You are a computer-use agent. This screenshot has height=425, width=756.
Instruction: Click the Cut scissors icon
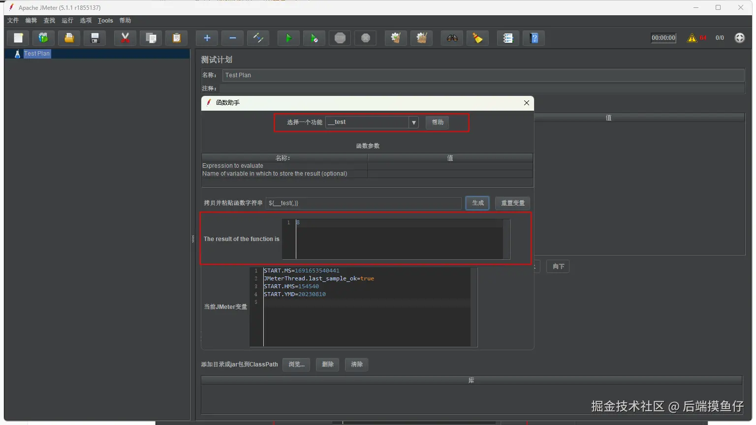pyautogui.click(x=126, y=38)
